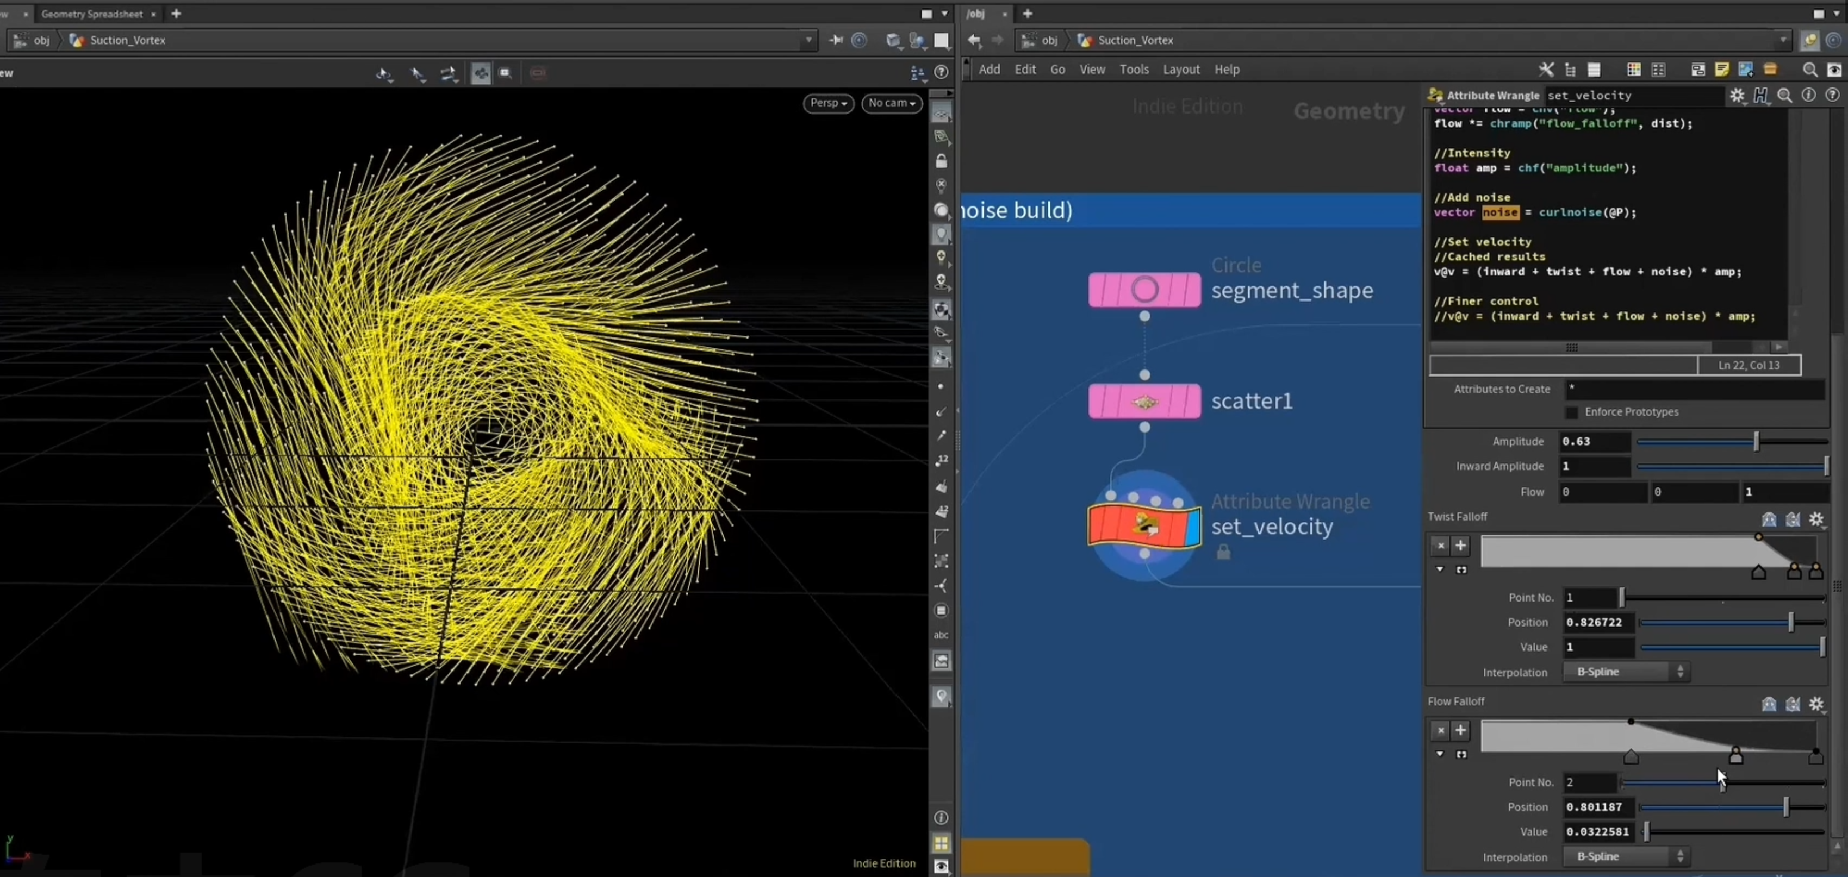The width and height of the screenshot is (1848, 877).
Task: Open the Persp viewport dropdown
Action: [828, 103]
